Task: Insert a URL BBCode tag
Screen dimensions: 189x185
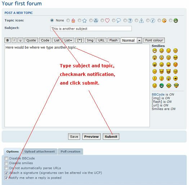Action: tap(102, 40)
